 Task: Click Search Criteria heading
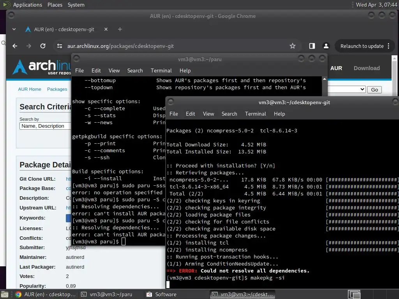(x=45, y=107)
